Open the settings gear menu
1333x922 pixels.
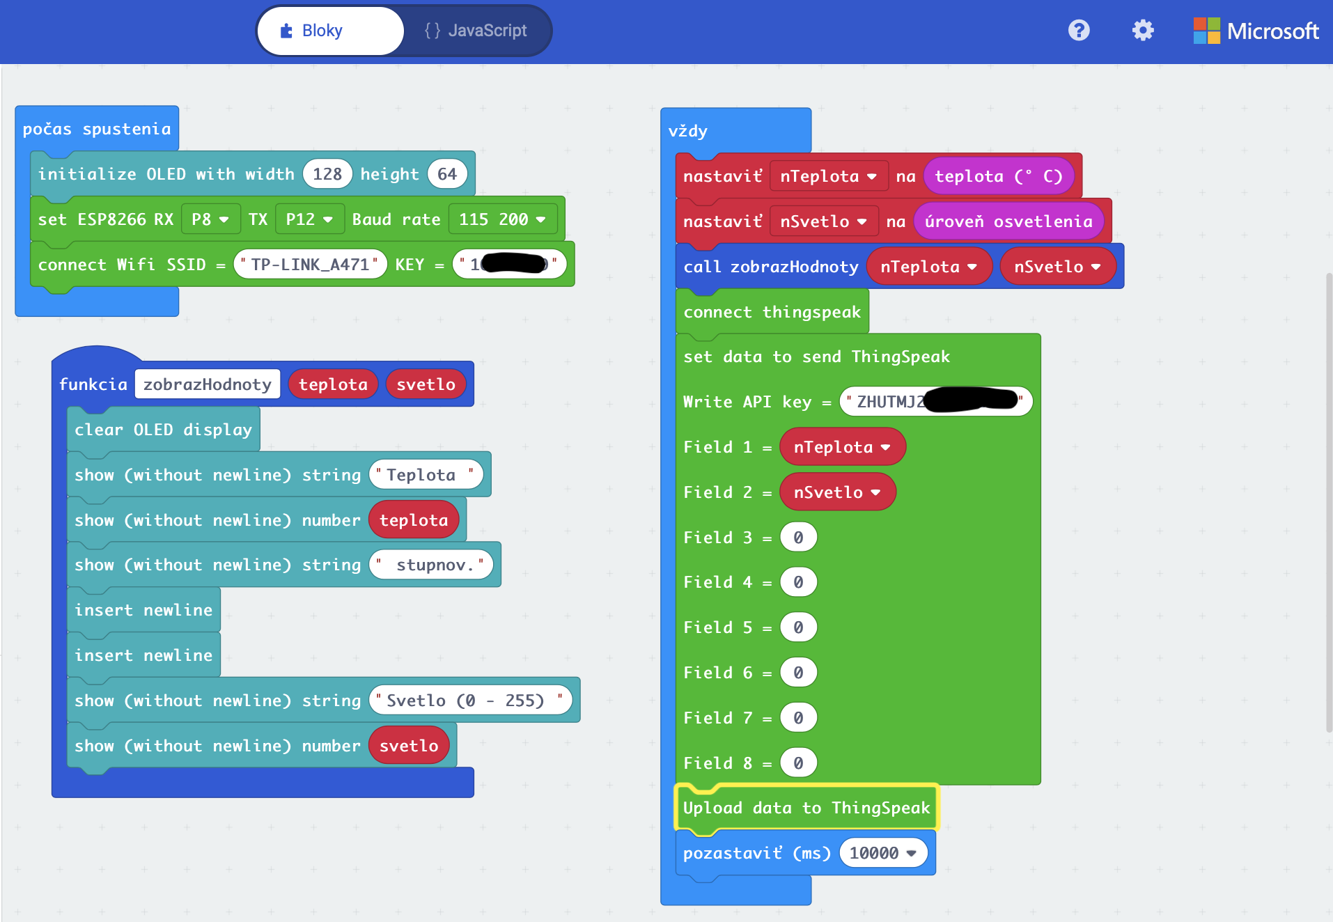[x=1143, y=31]
